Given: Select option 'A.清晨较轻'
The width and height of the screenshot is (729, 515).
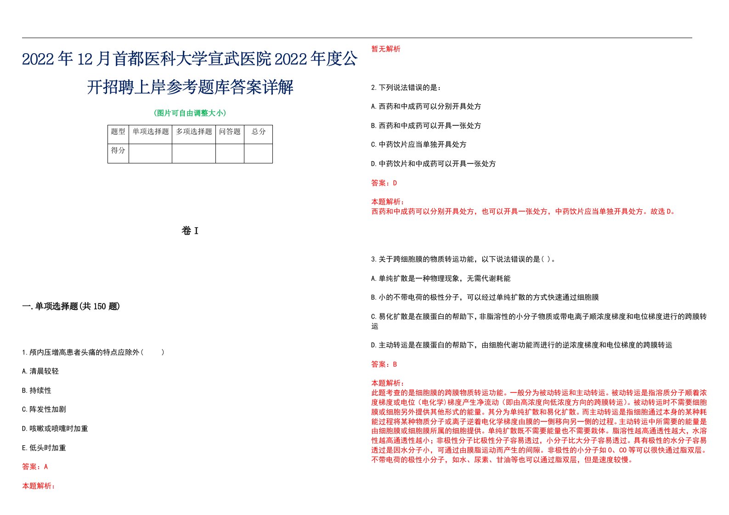Looking at the screenshot, I should [x=40, y=371].
